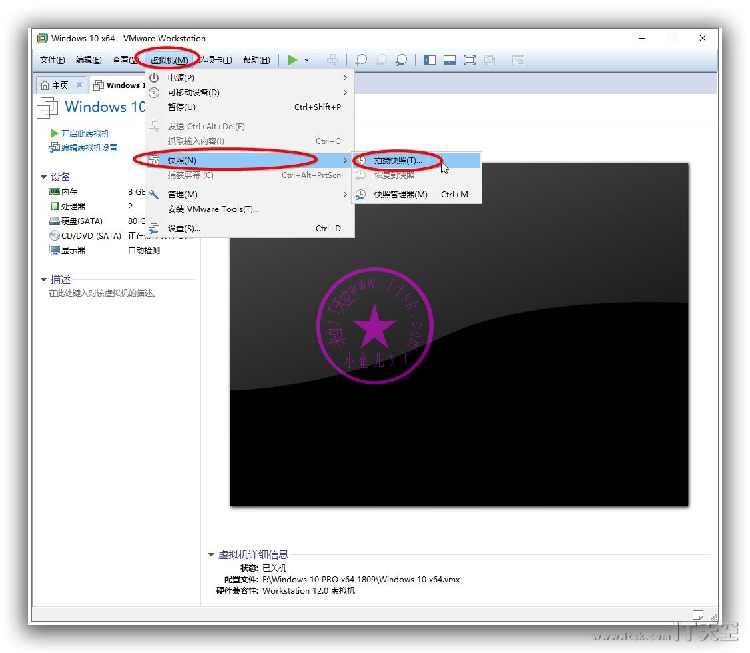Expand the 可移动设备(D) submenu

(250, 92)
